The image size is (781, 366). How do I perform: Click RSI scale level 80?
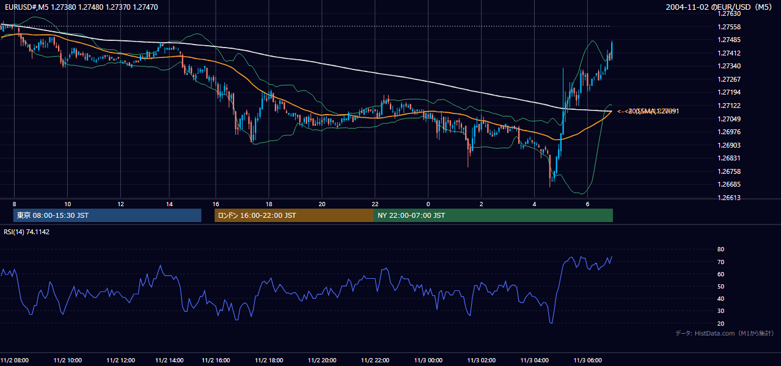[721, 249]
